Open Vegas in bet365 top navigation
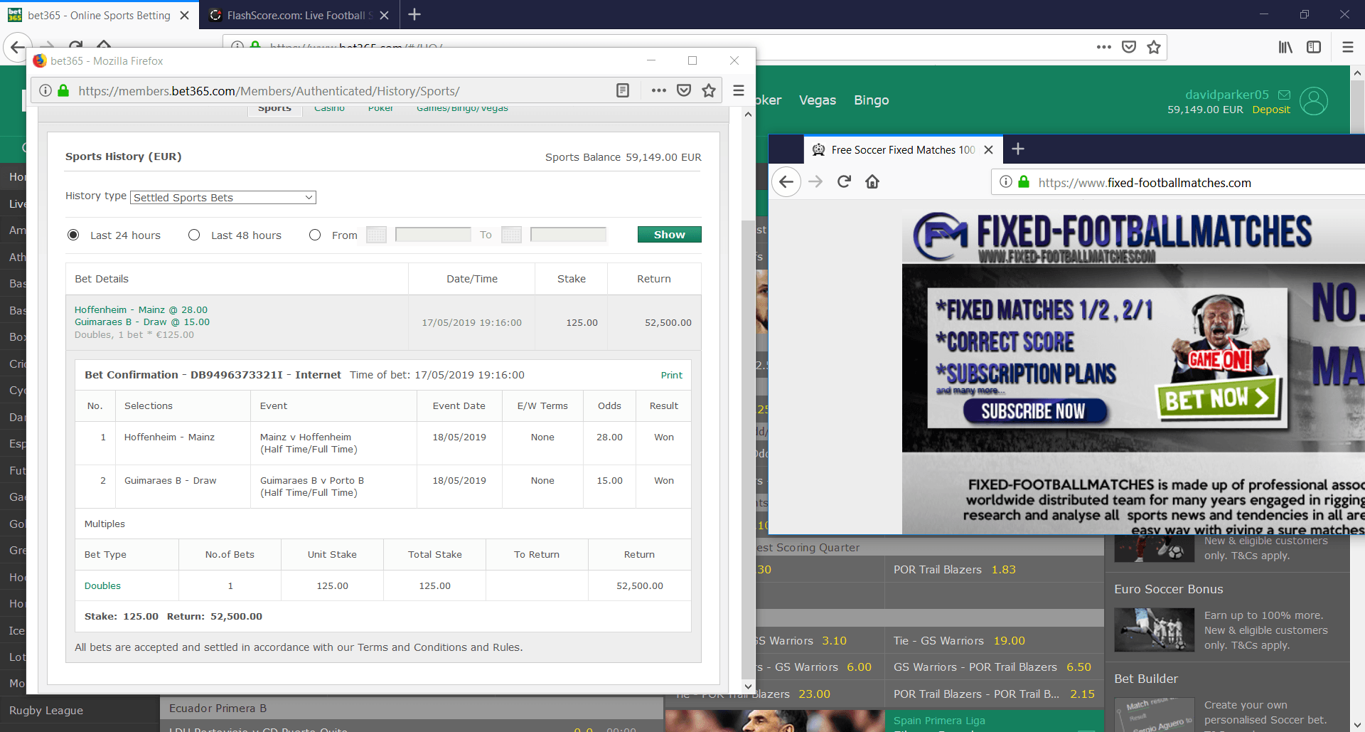Image resolution: width=1365 pixels, height=732 pixels. click(x=818, y=100)
